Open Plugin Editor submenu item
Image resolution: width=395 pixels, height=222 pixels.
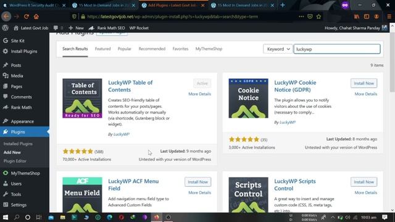pyautogui.click(x=15, y=161)
